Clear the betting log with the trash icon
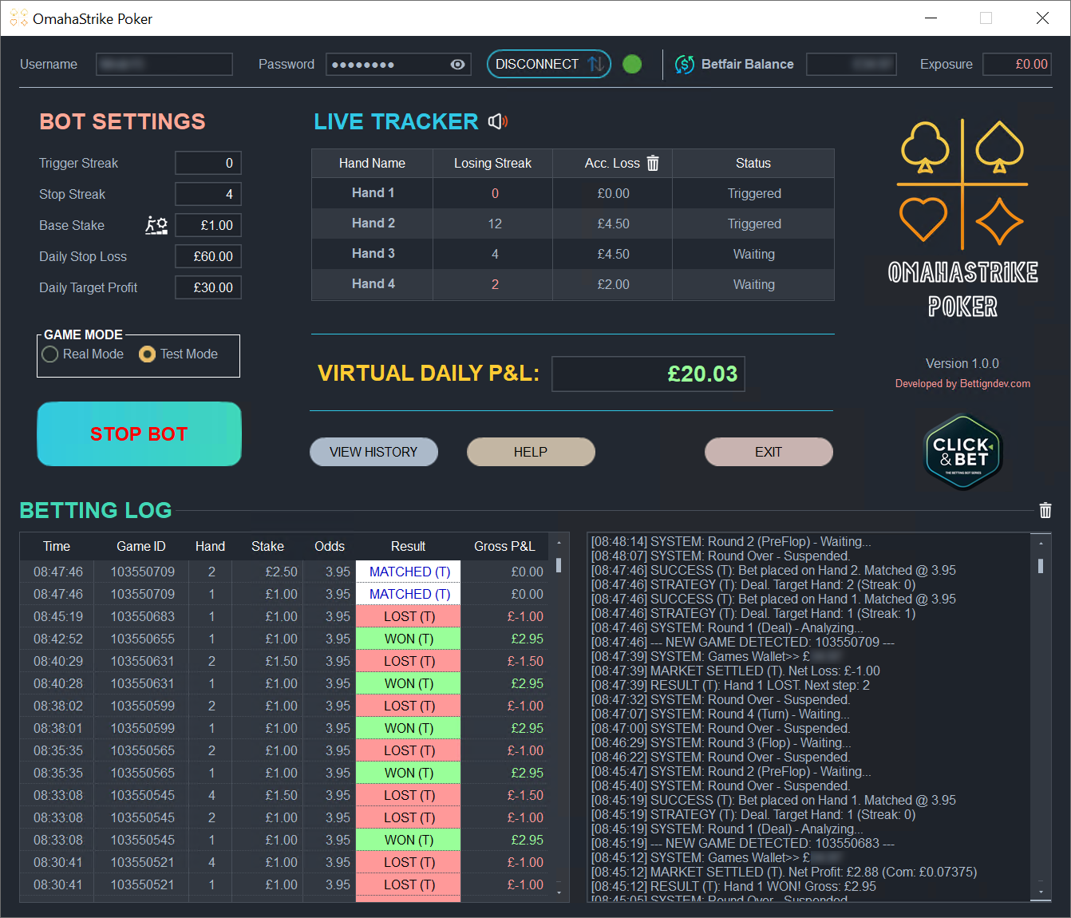The image size is (1071, 918). click(1045, 510)
